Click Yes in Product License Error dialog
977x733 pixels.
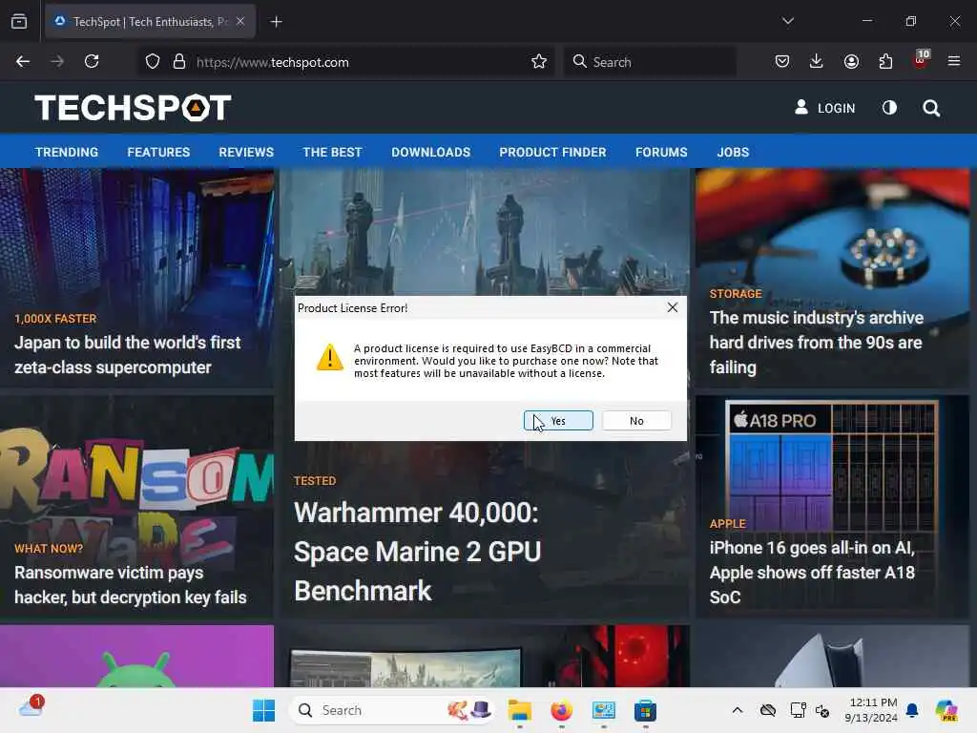point(558,421)
